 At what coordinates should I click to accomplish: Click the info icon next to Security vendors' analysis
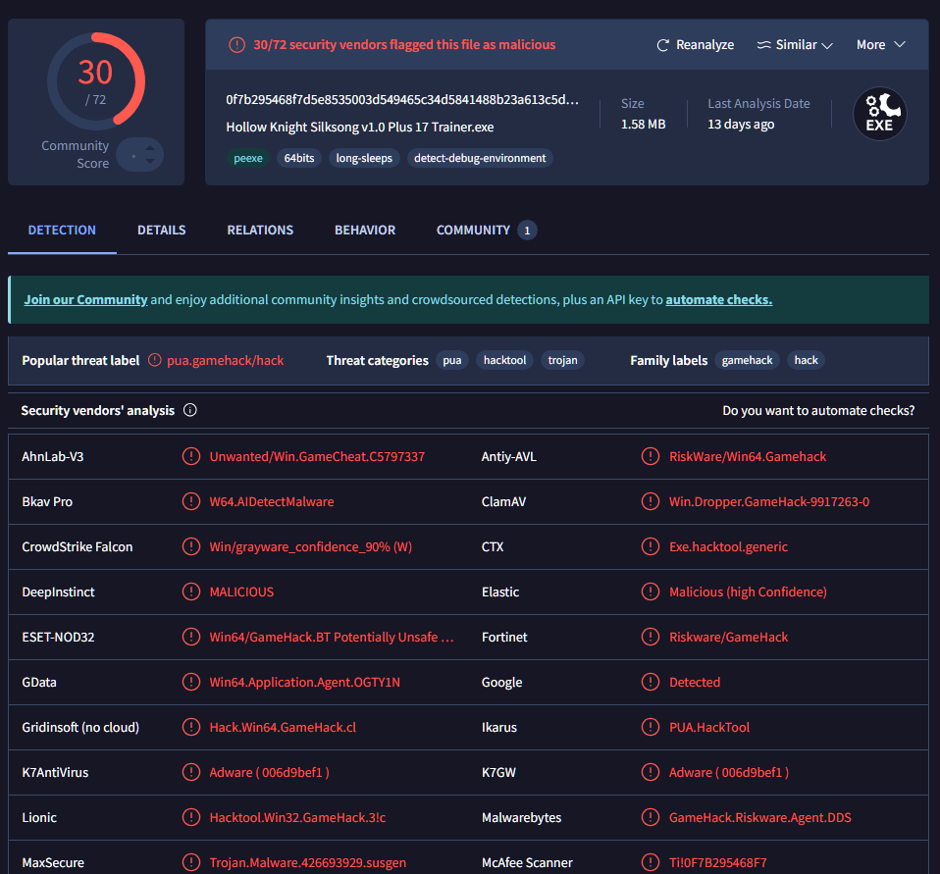190,410
